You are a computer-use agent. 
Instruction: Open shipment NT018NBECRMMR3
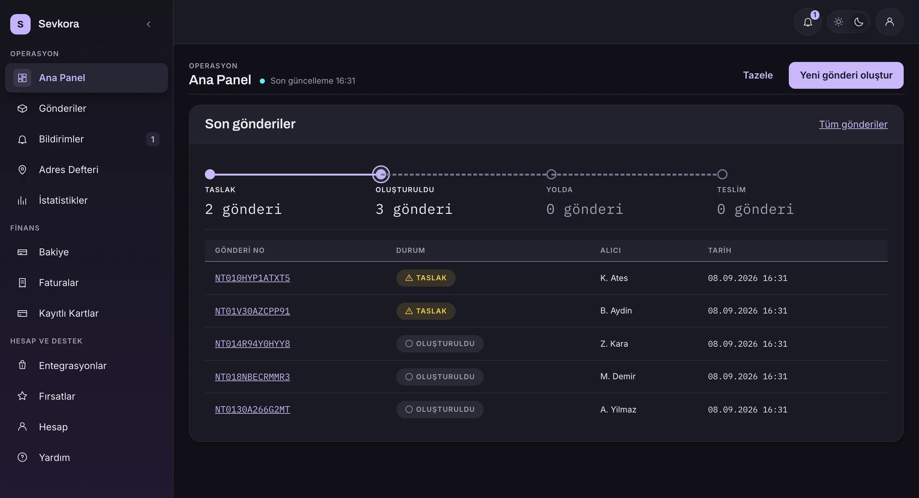252,377
